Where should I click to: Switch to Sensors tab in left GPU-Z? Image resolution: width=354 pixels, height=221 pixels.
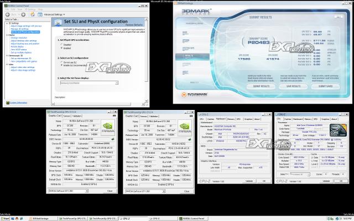point(66,116)
